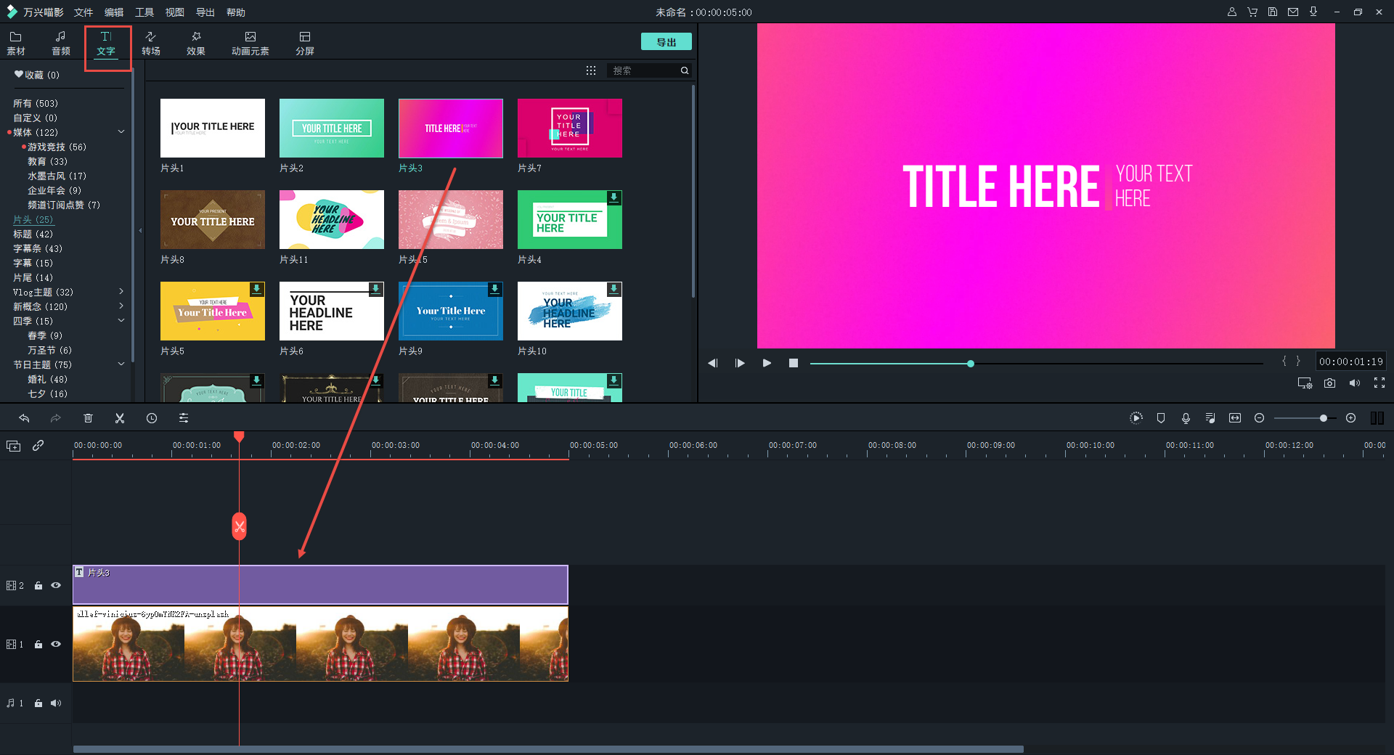This screenshot has height=755, width=1394.
Task: Mute audio track 1 speaker icon
Action: 56,703
